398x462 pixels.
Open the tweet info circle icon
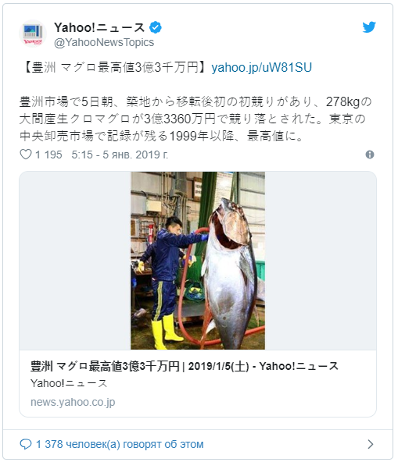pyautogui.click(x=370, y=155)
